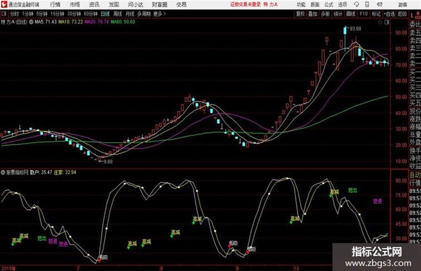Image resolution: width=421 pixels, height=271 pixels.
Task: Click the purple 短进 signal at indicator right
Action: (x=377, y=201)
